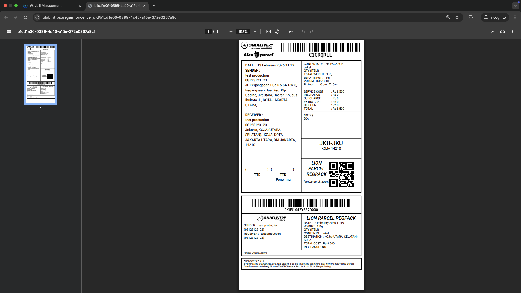Print the waybill document

[x=503, y=31]
